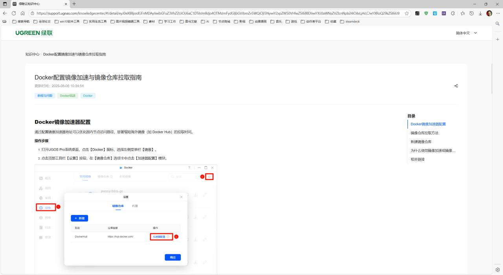
Task: Click the 教程与问题 tag
Action: coord(45,96)
